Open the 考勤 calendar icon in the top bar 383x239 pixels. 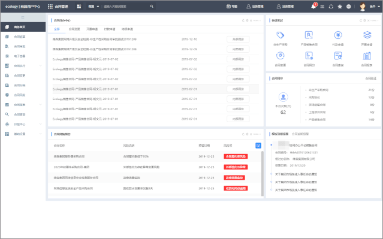coord(228,7)
